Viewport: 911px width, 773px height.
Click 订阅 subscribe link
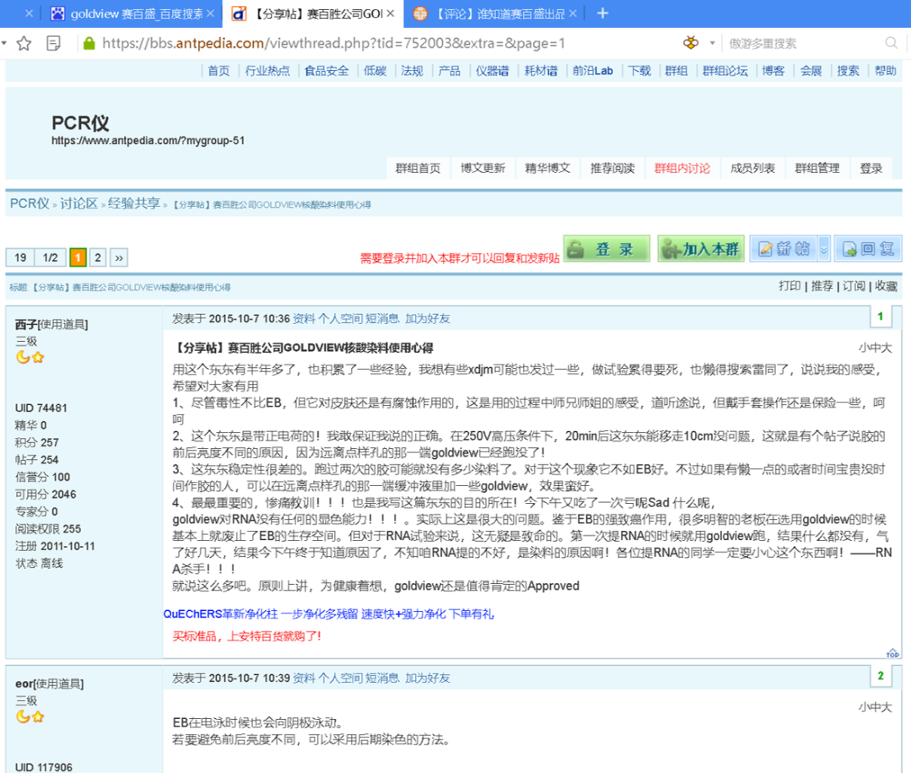(x=854, y=286)
